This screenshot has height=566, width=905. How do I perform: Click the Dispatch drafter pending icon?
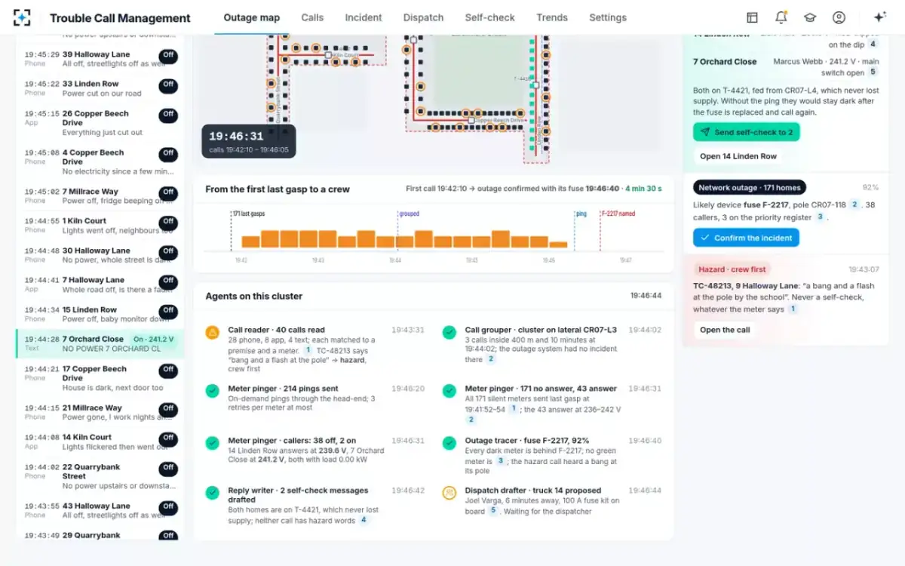point(449,493)
